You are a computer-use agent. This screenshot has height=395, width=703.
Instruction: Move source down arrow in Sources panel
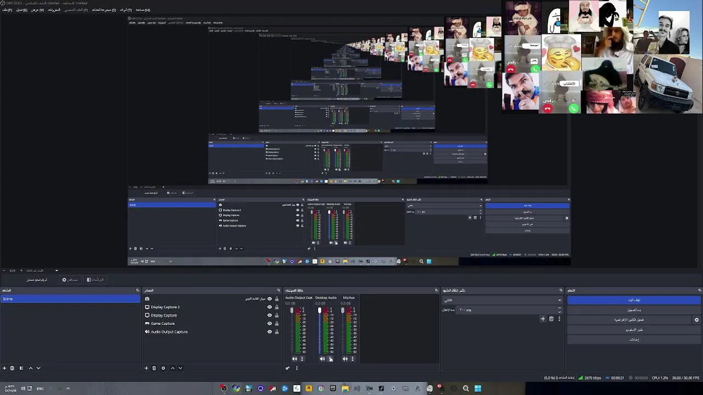coord(180,368)
